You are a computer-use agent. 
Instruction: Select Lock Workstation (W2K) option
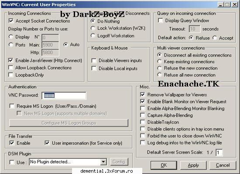click(93, 28)
